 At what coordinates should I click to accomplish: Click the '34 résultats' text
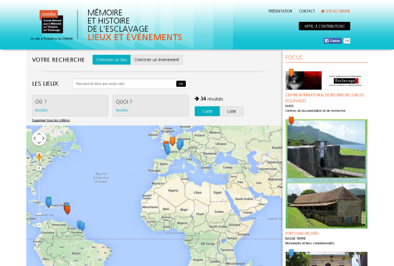[212, 99]
